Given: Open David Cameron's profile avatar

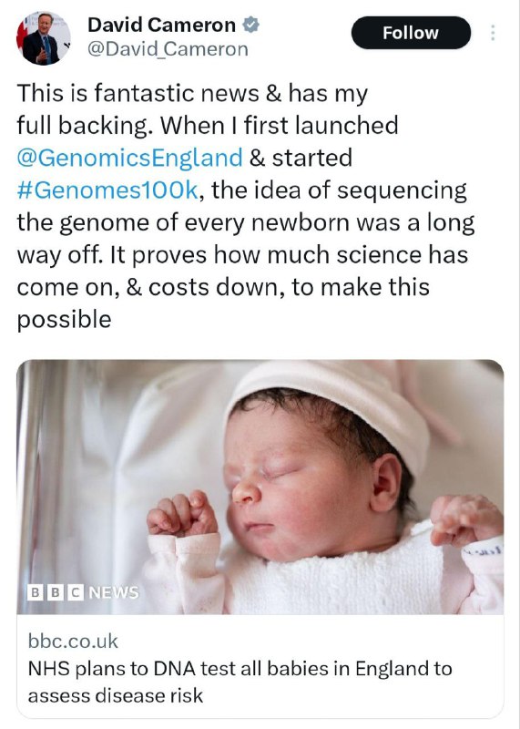Looking at the screenshot, I should pos(43,38).
